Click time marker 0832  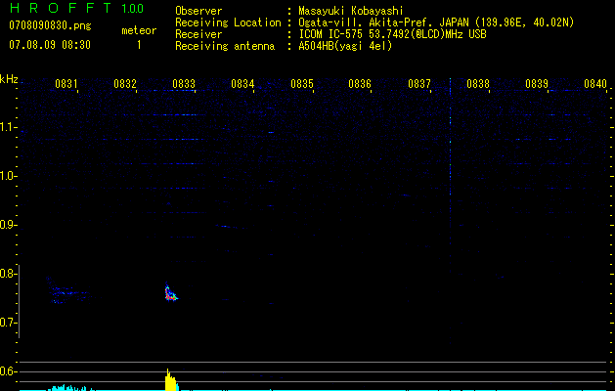coord(125,84)
